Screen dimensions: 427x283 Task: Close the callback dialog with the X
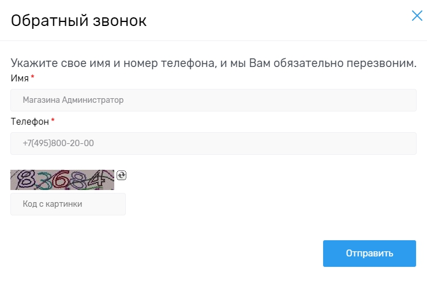pyautogui.click(x=417, y=16)
